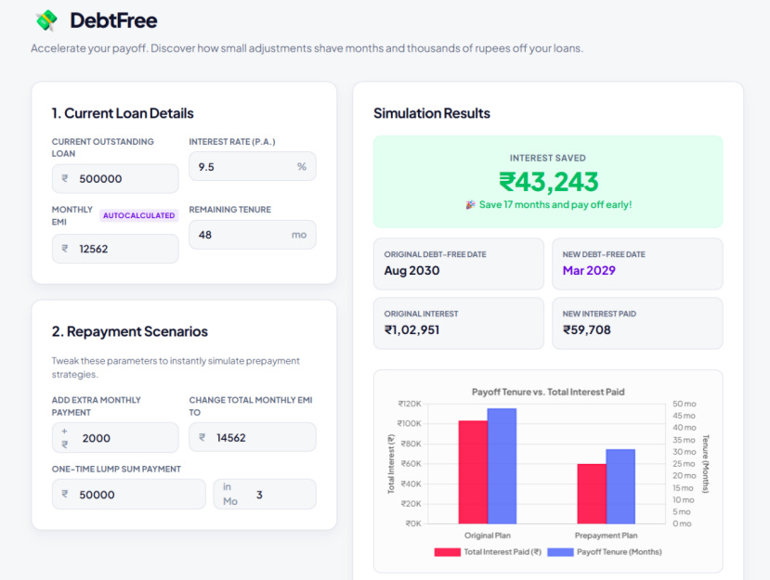The height and width of the screenshot is (580, 770).
Task: Click the New Interest Paid value ₹59,708
Action: click(587, 329)
